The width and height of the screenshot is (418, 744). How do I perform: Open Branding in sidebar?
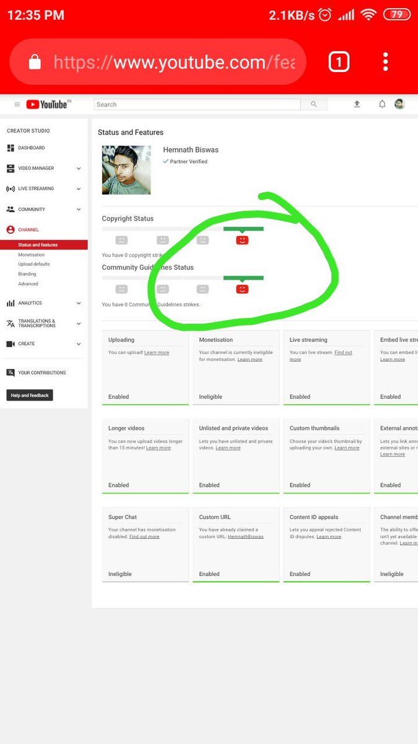click(x=27, y=274)
